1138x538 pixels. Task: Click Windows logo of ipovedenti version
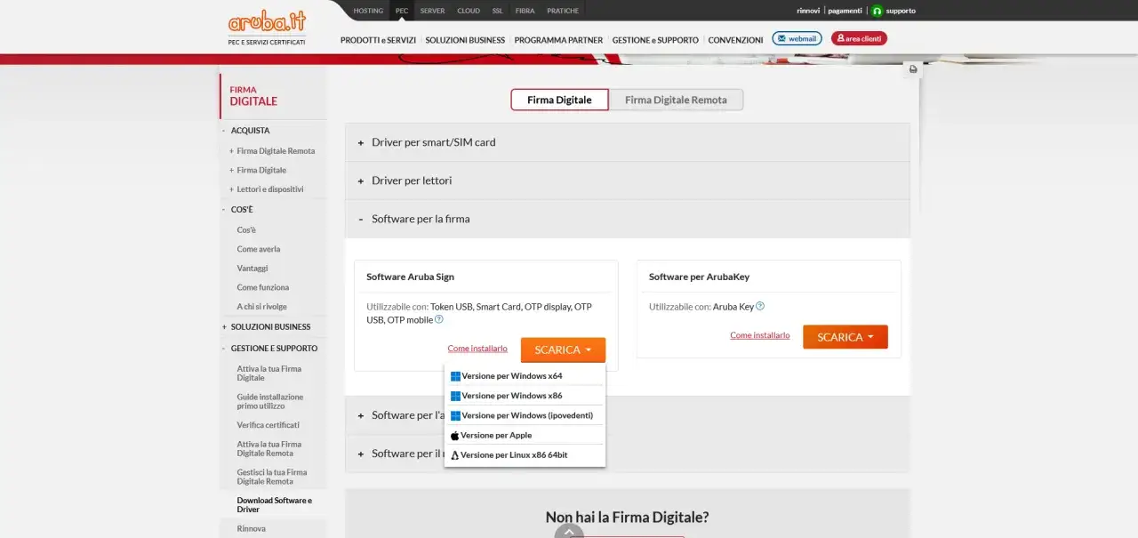(455, 415)
